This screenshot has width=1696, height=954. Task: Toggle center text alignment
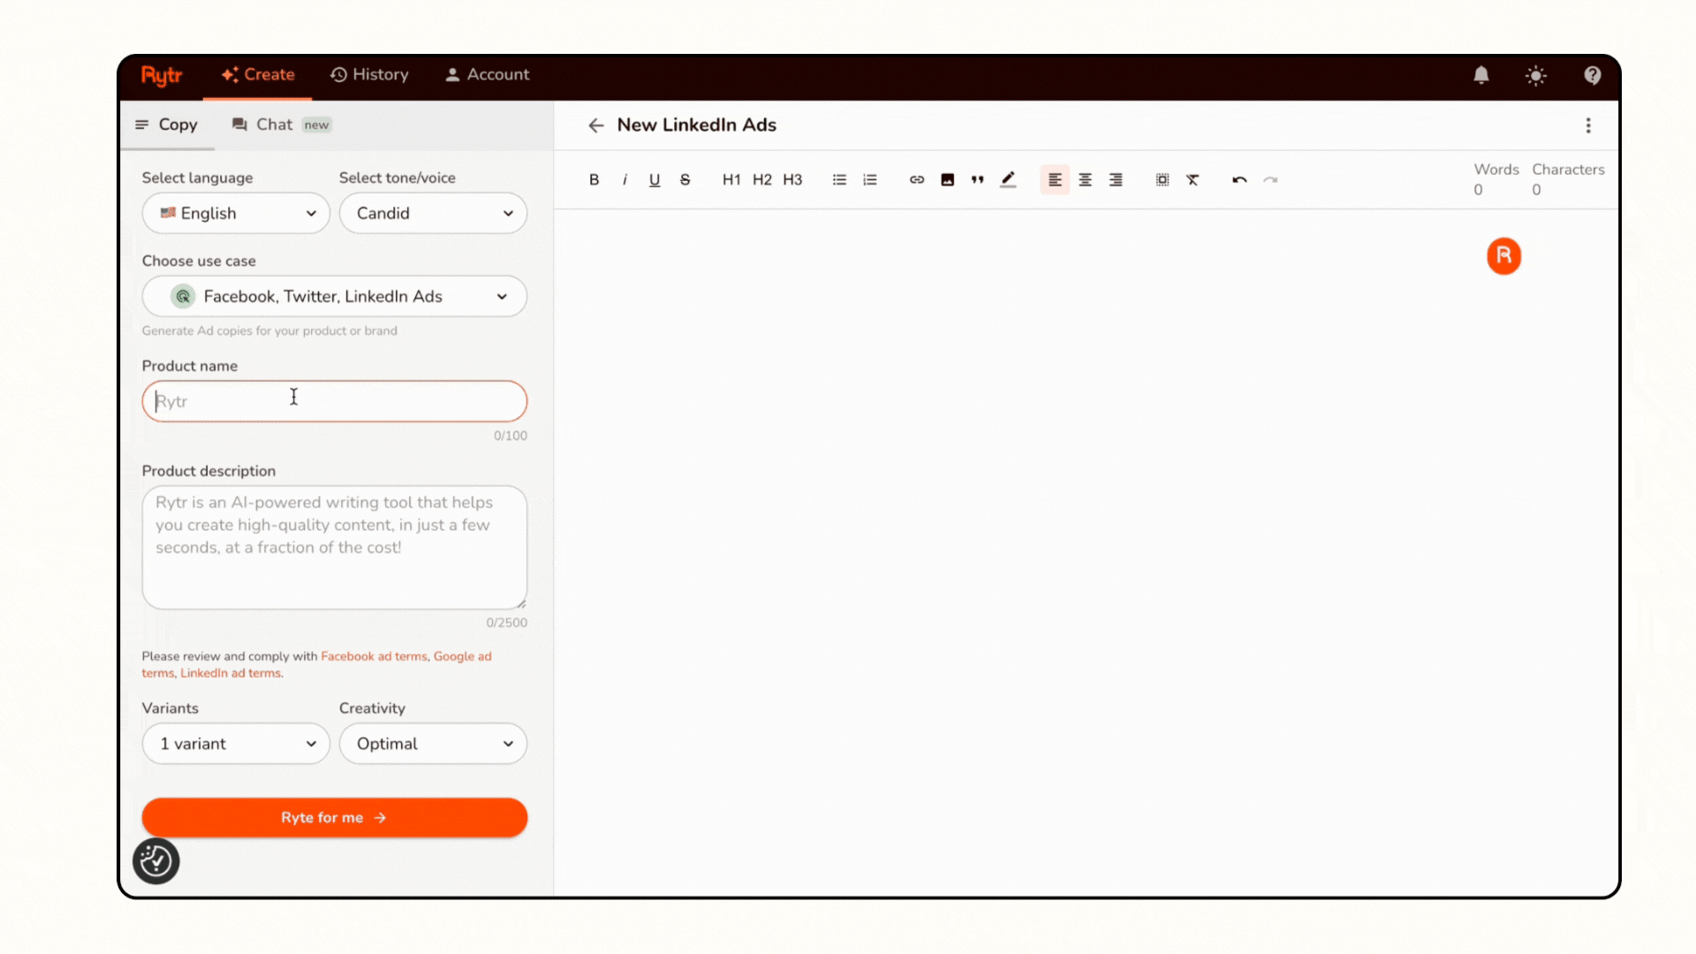click(1085, 179)
